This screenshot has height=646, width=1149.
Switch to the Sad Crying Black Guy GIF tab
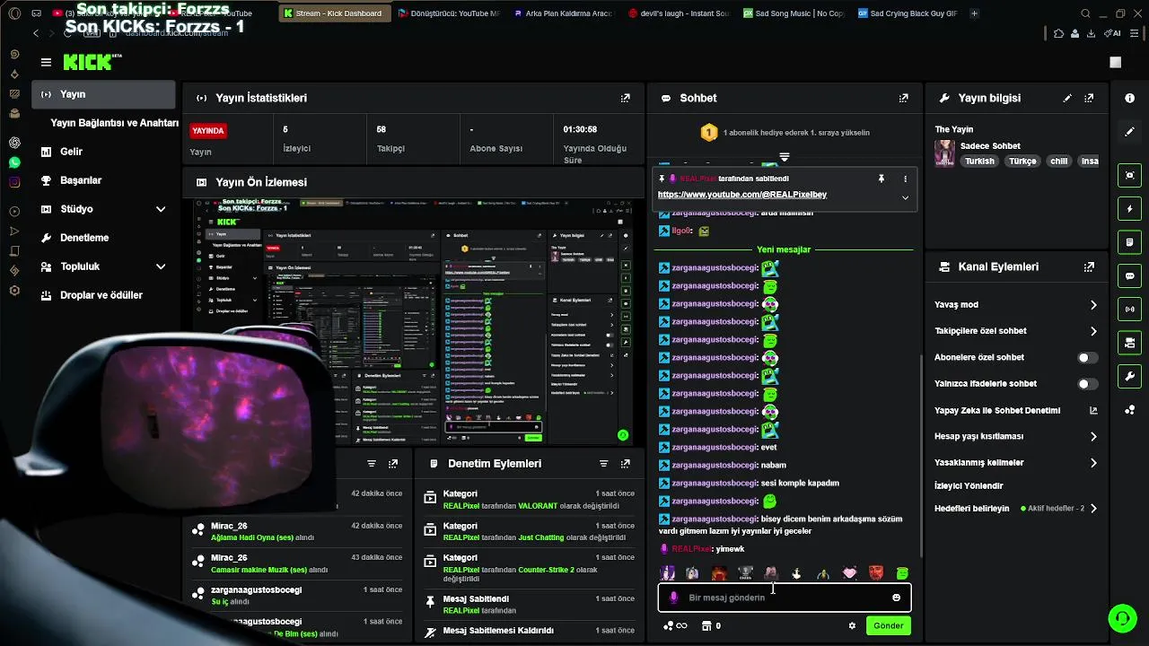point(908,13)
